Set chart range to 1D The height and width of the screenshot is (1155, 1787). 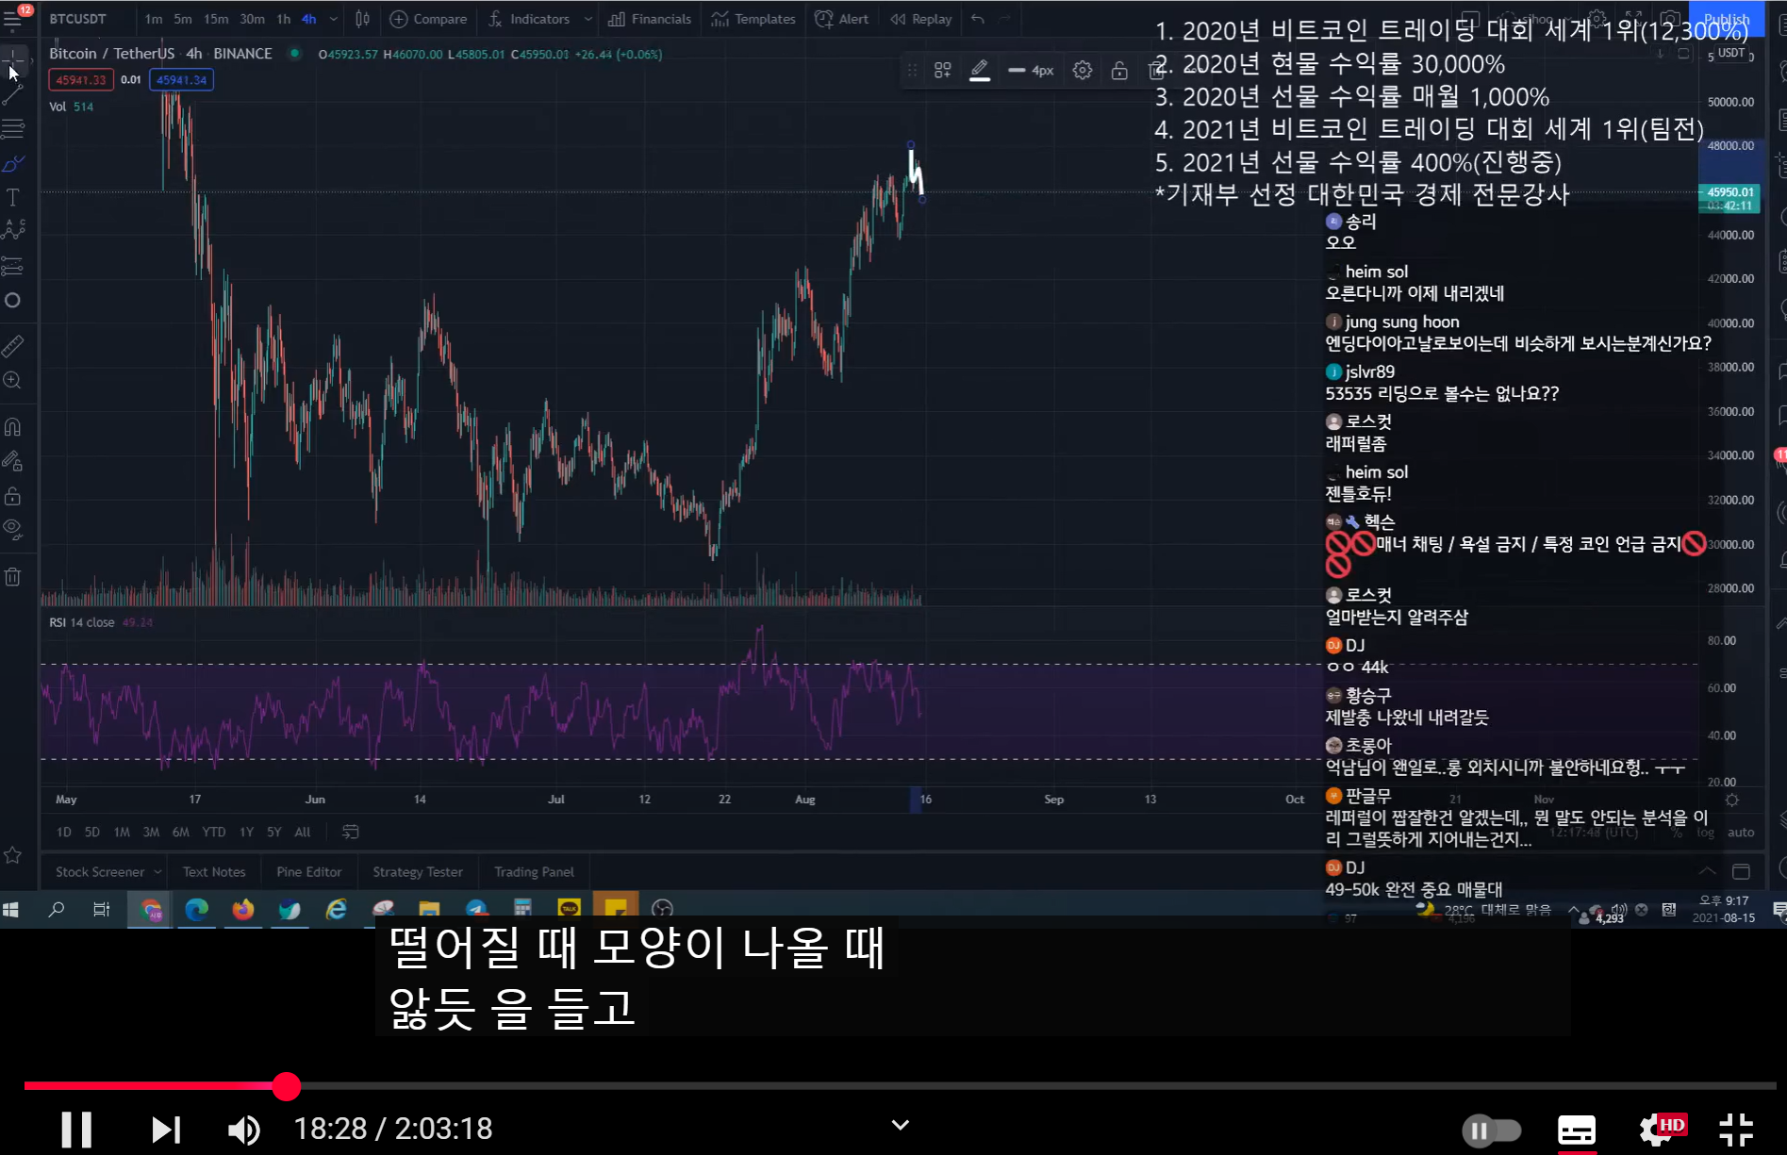(64, 832)
